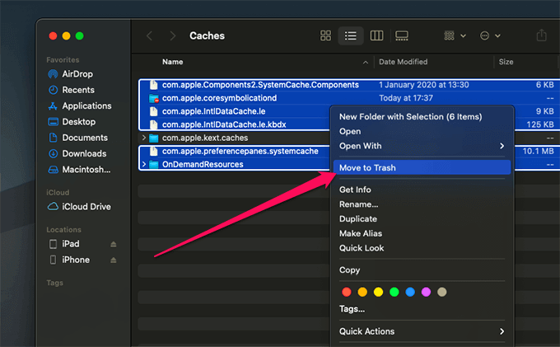
Task: Click the Share toolbar icon
Action: tap(541, 35)
